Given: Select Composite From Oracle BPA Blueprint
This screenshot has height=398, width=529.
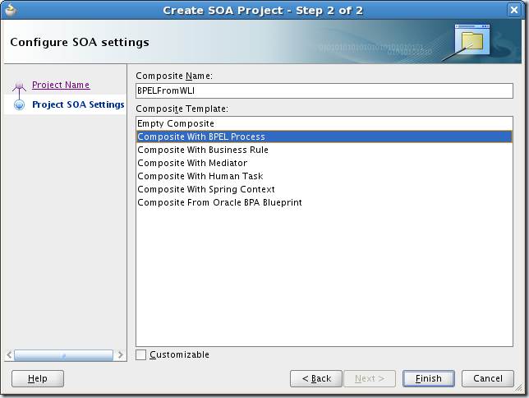Looking at the screenshot, I should tap(324, 202).
